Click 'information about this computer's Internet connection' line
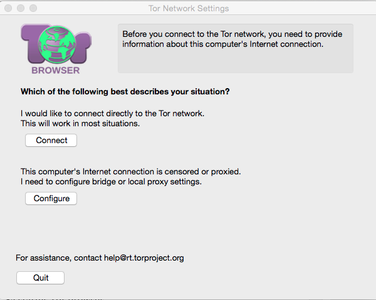This screenshot has height=300, width=376. (222, 44)
